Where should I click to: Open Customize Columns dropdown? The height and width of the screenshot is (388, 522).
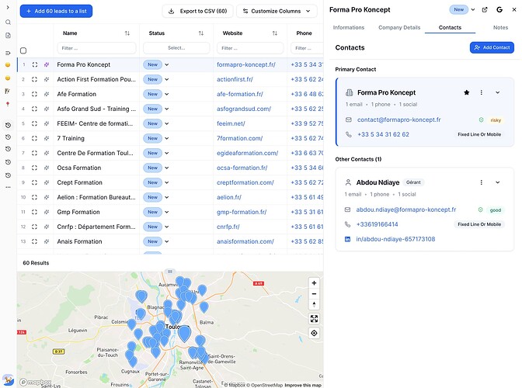277,11
